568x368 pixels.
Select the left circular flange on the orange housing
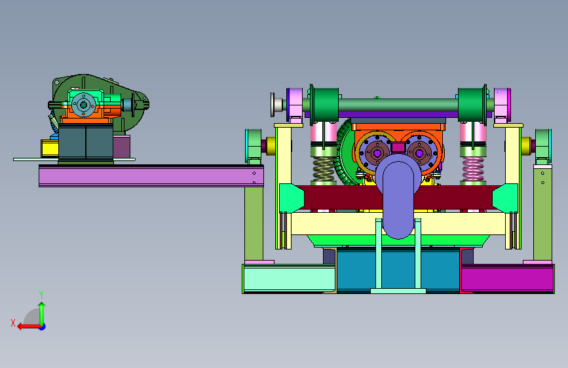[377, 153]
